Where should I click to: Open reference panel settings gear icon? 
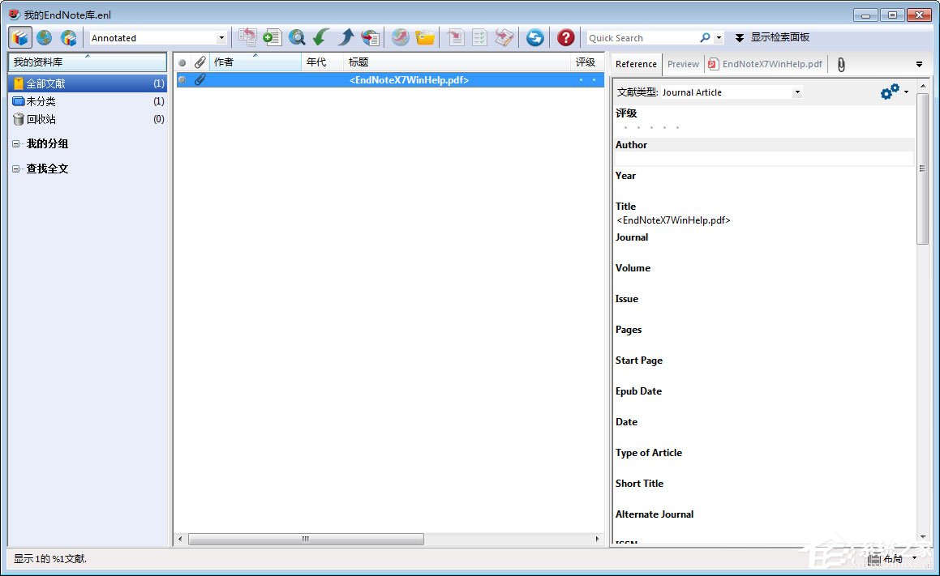(889, 92)
